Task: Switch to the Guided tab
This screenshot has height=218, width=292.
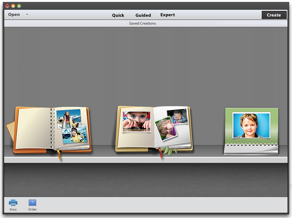Action: click(x=143, y=15)
